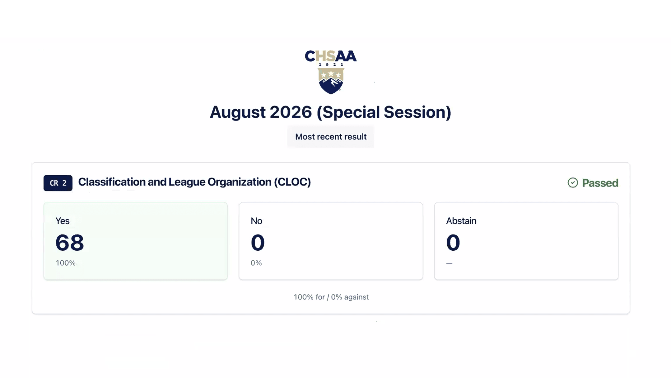Image resolution: width=671 pixels, height=378 pixels.
Task: Click the CHSAA shield logo
Action: tap(331, 81)
